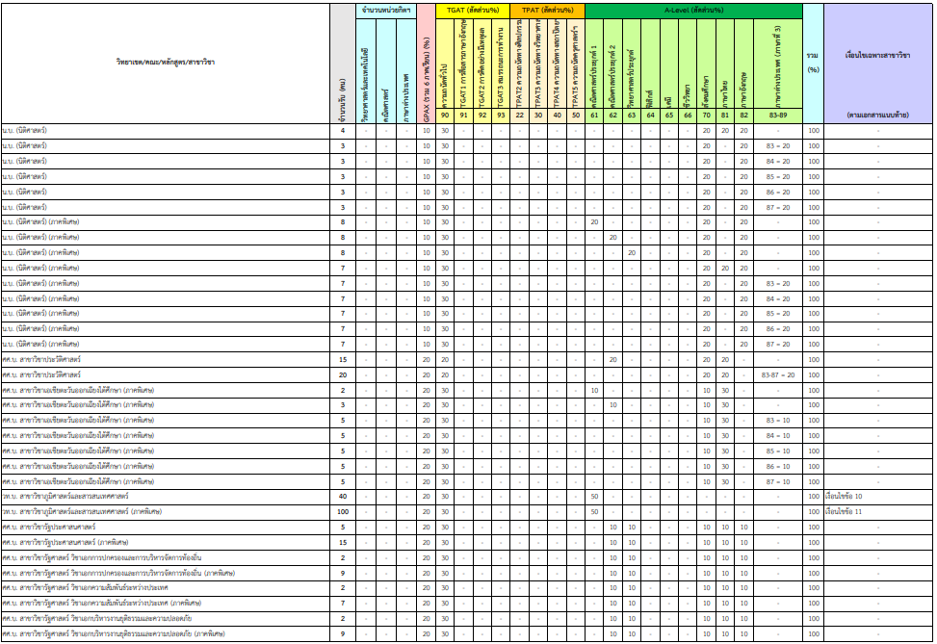
Task: Click count "7" in ความสัมพันธ์ระหว่างประเทศ (ภาคพิเศษ) row
Action: point(343,604)
